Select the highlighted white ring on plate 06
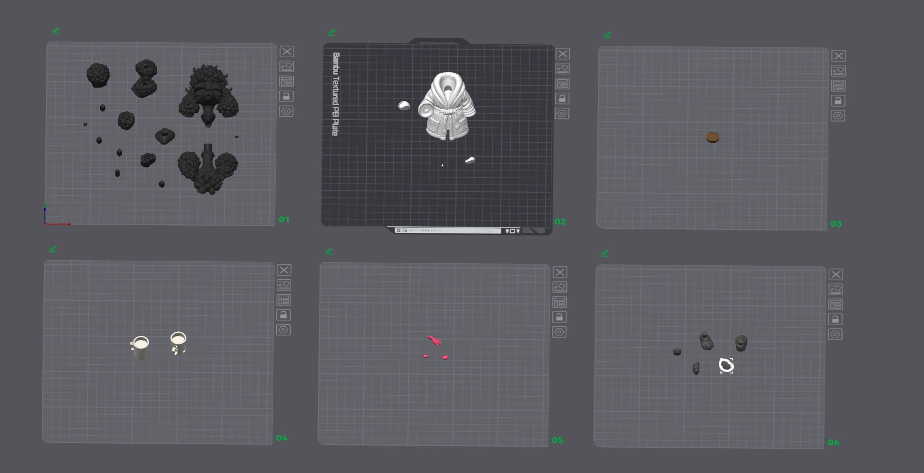 click(x=726, y=365)
